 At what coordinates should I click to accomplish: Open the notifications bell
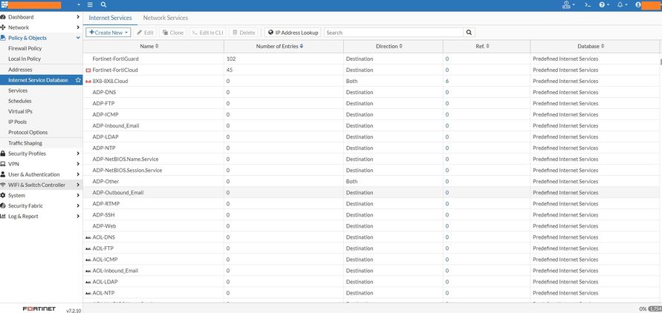621,5
